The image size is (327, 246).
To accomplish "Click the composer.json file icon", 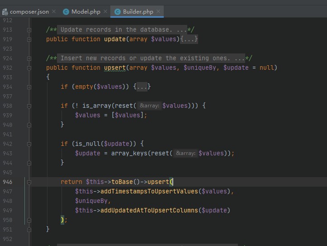I will 5,12.
